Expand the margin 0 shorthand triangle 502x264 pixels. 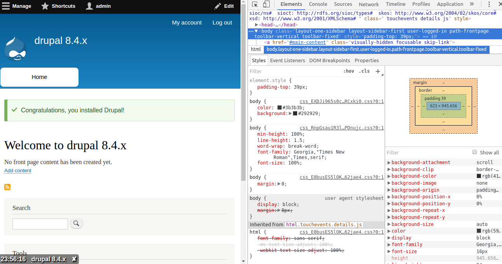279,184
